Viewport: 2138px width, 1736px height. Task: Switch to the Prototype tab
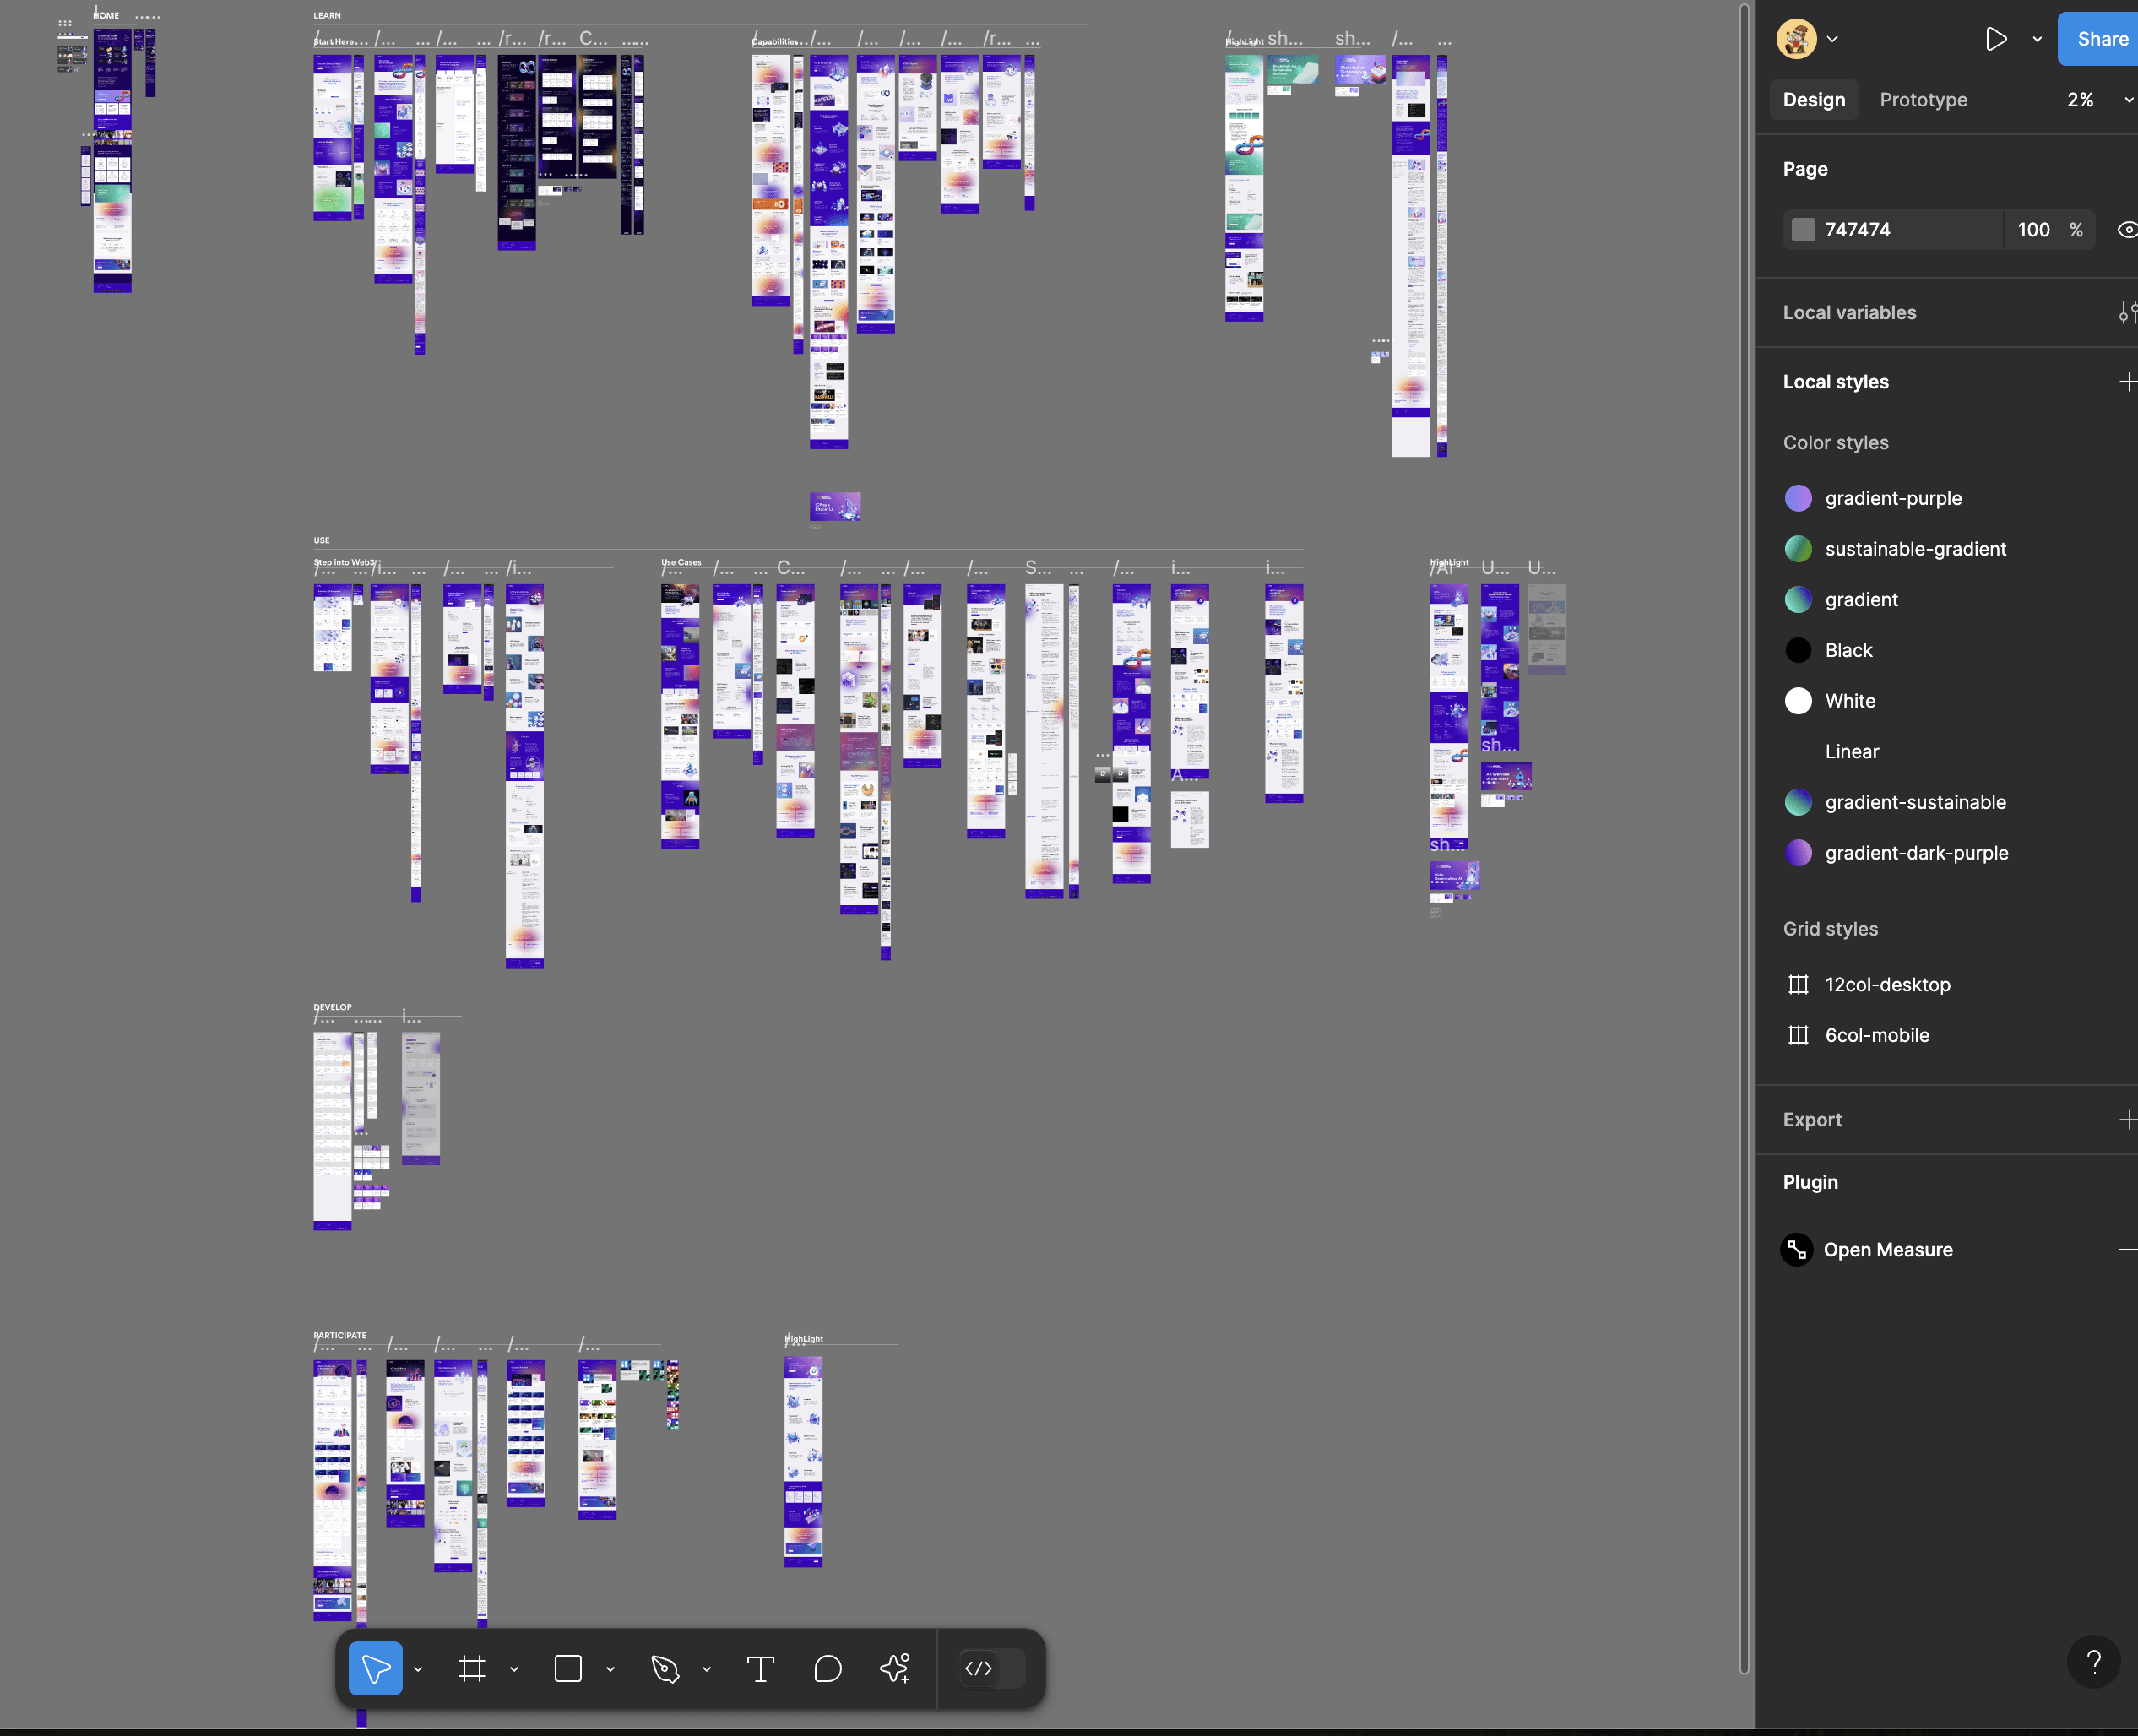1923,100
